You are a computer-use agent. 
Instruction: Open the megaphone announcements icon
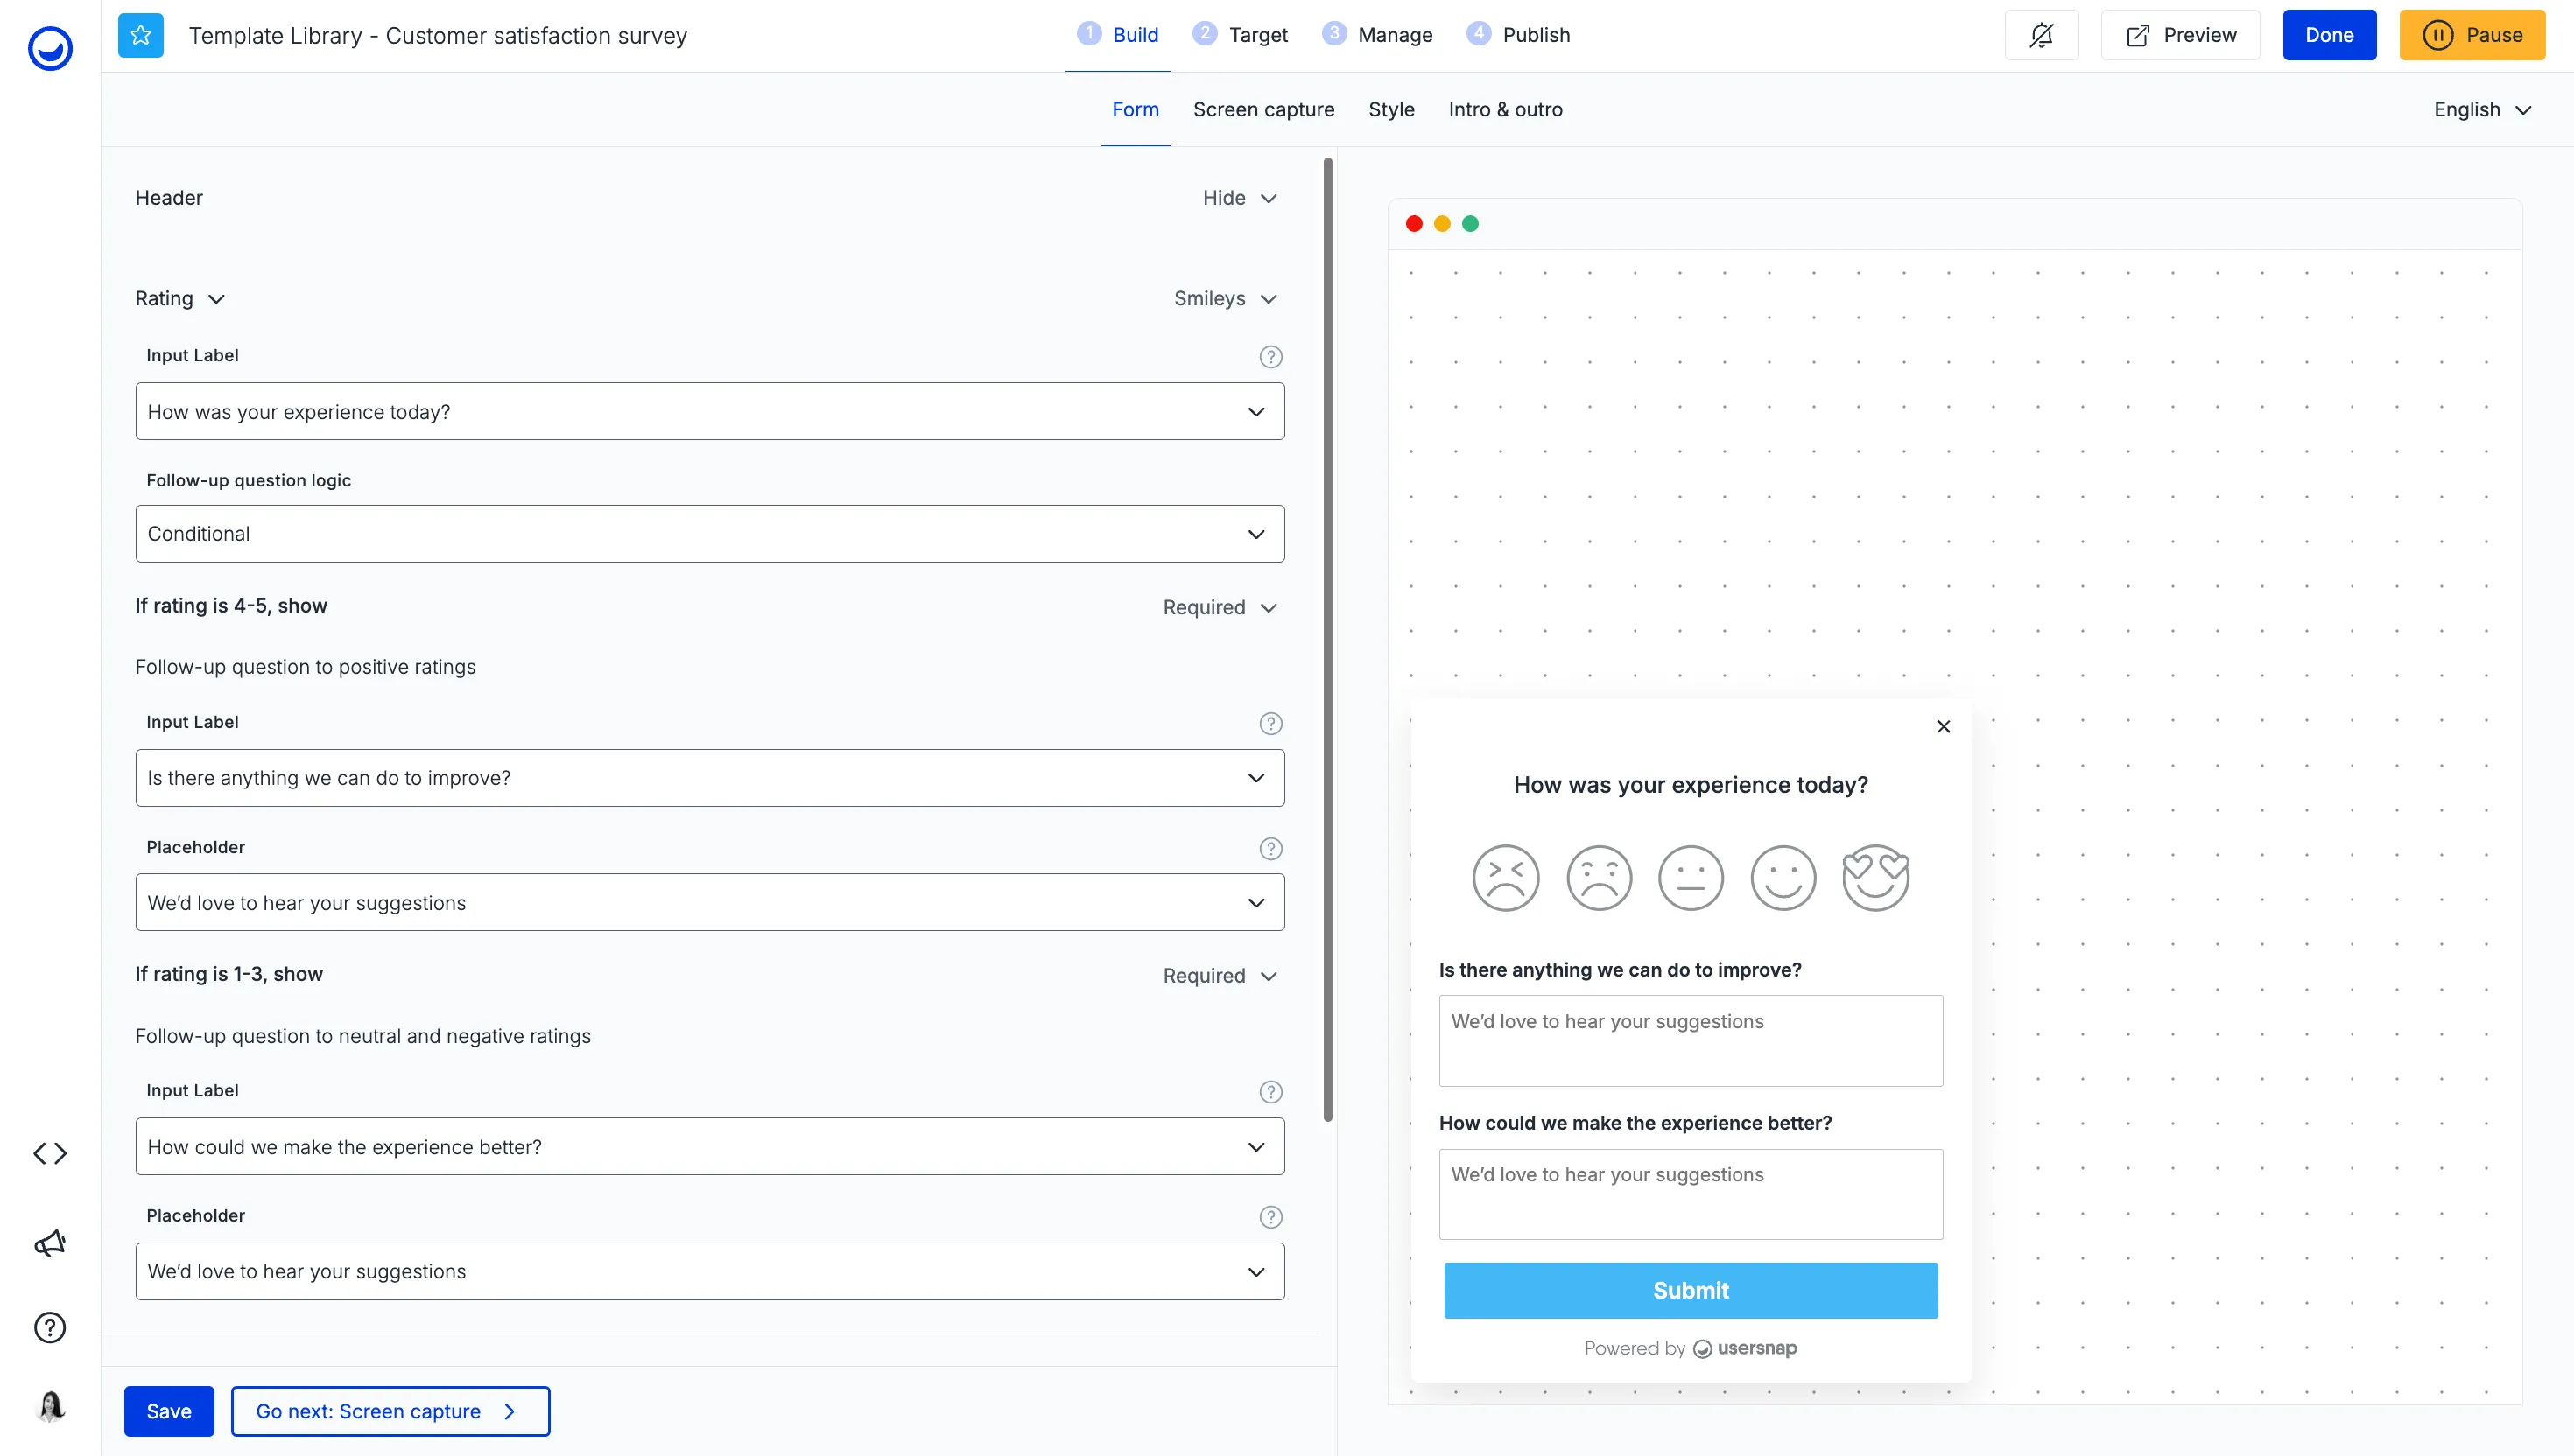(50, 1243)
